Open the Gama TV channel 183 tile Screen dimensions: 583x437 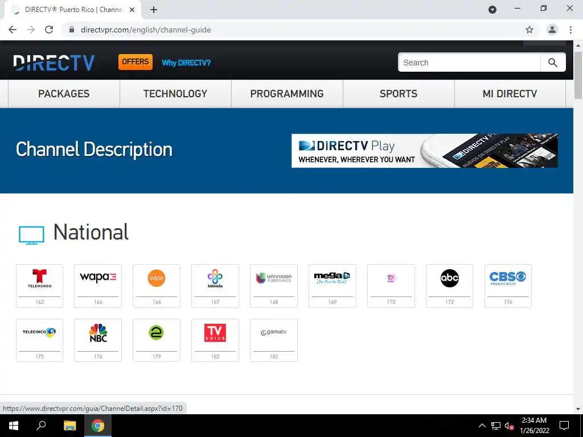(274, 340)
